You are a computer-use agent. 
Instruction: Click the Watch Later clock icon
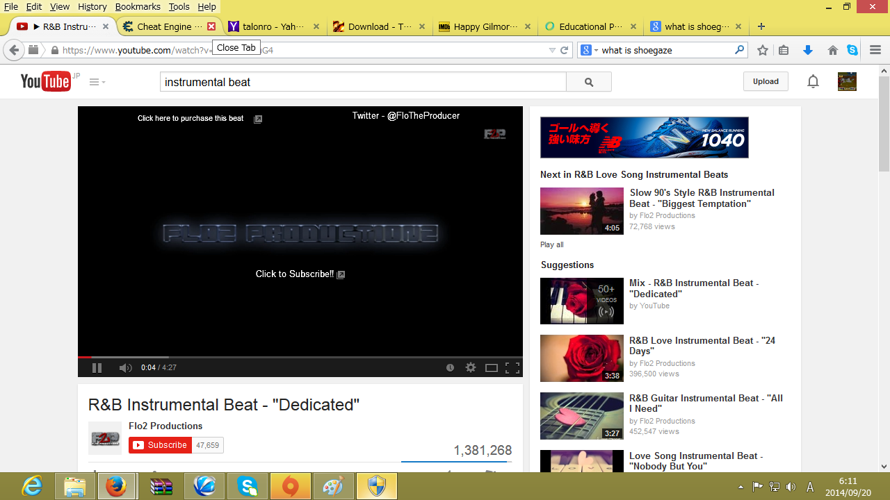tap(450, 368)
